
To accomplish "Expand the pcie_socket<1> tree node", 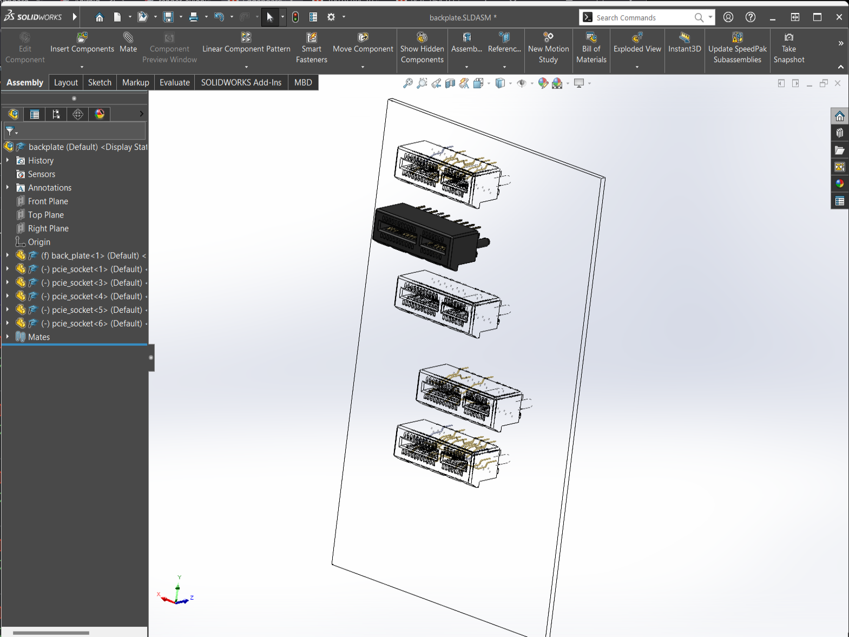I will click(8, 269).
